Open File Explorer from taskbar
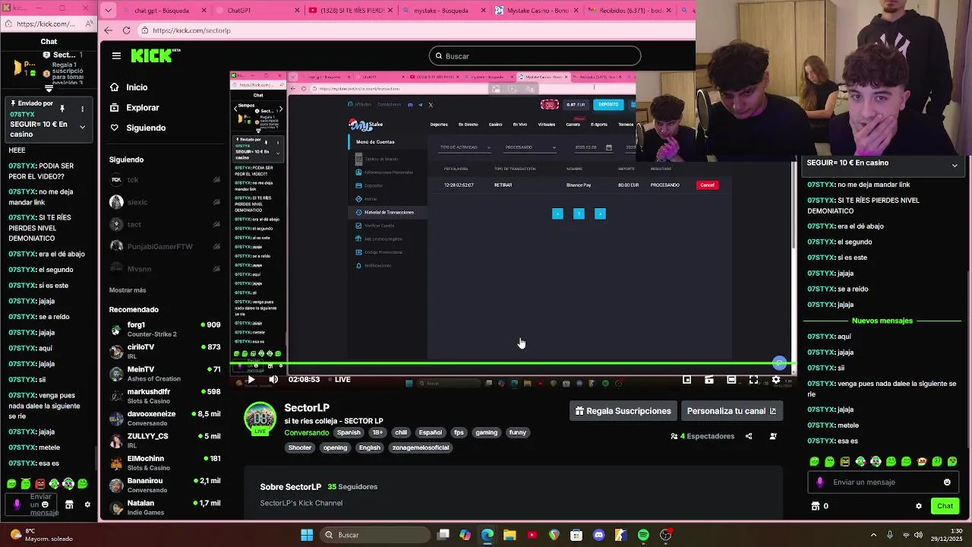972x547 pixels. coord(510,535)
